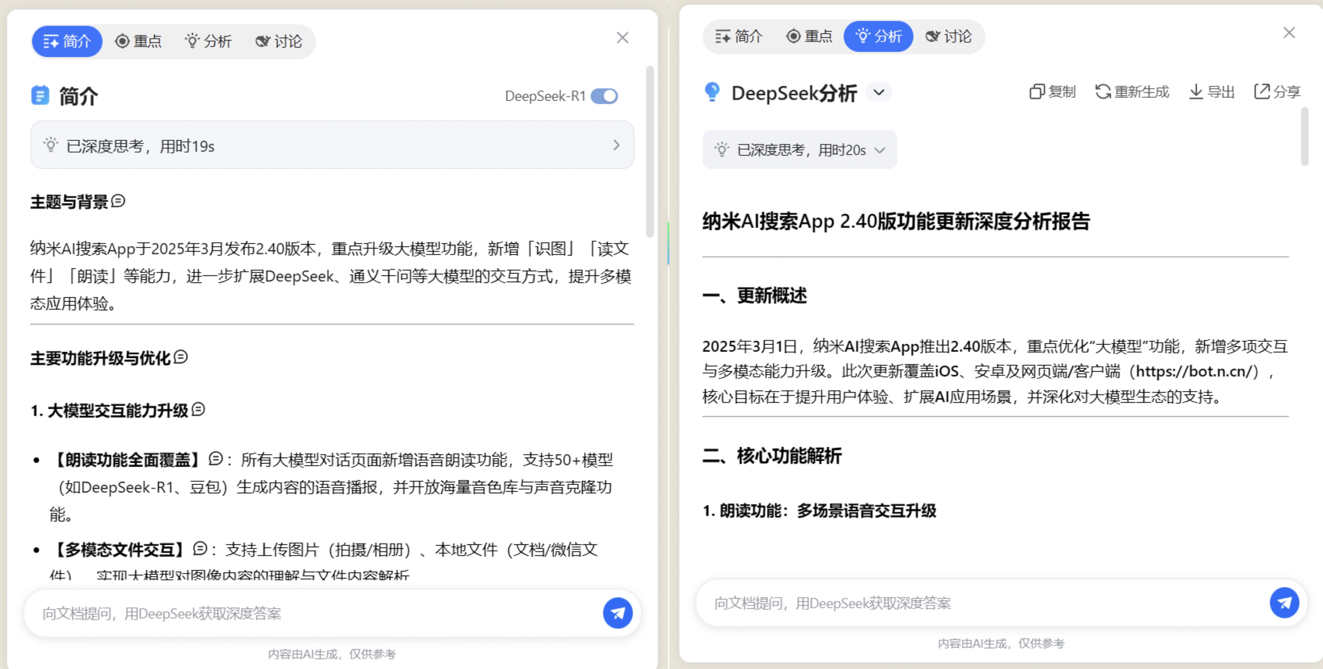Send question in right panel input

point(1284,603)
